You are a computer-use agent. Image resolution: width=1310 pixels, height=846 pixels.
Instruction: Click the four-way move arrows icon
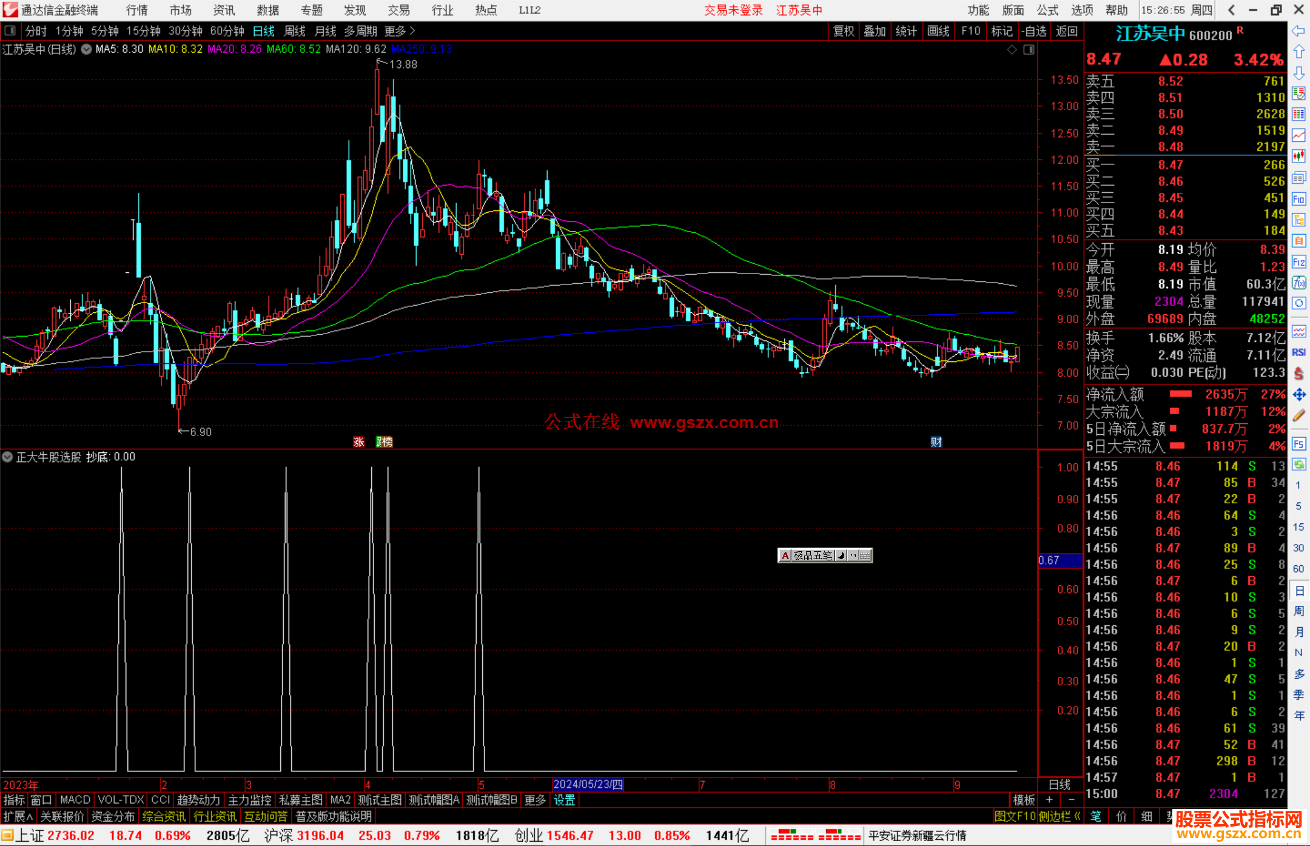click(1298, 395)
